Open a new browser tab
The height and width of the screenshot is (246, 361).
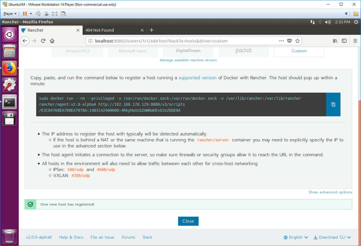click(x=152, y=30)
